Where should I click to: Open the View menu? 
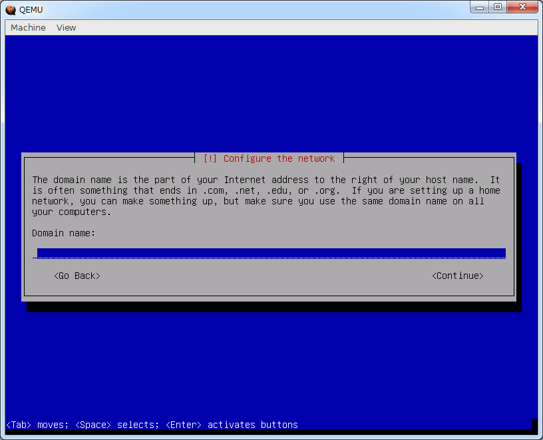(66, 28)
